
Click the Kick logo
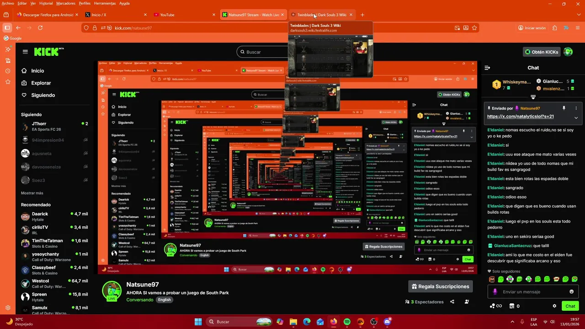49,52
